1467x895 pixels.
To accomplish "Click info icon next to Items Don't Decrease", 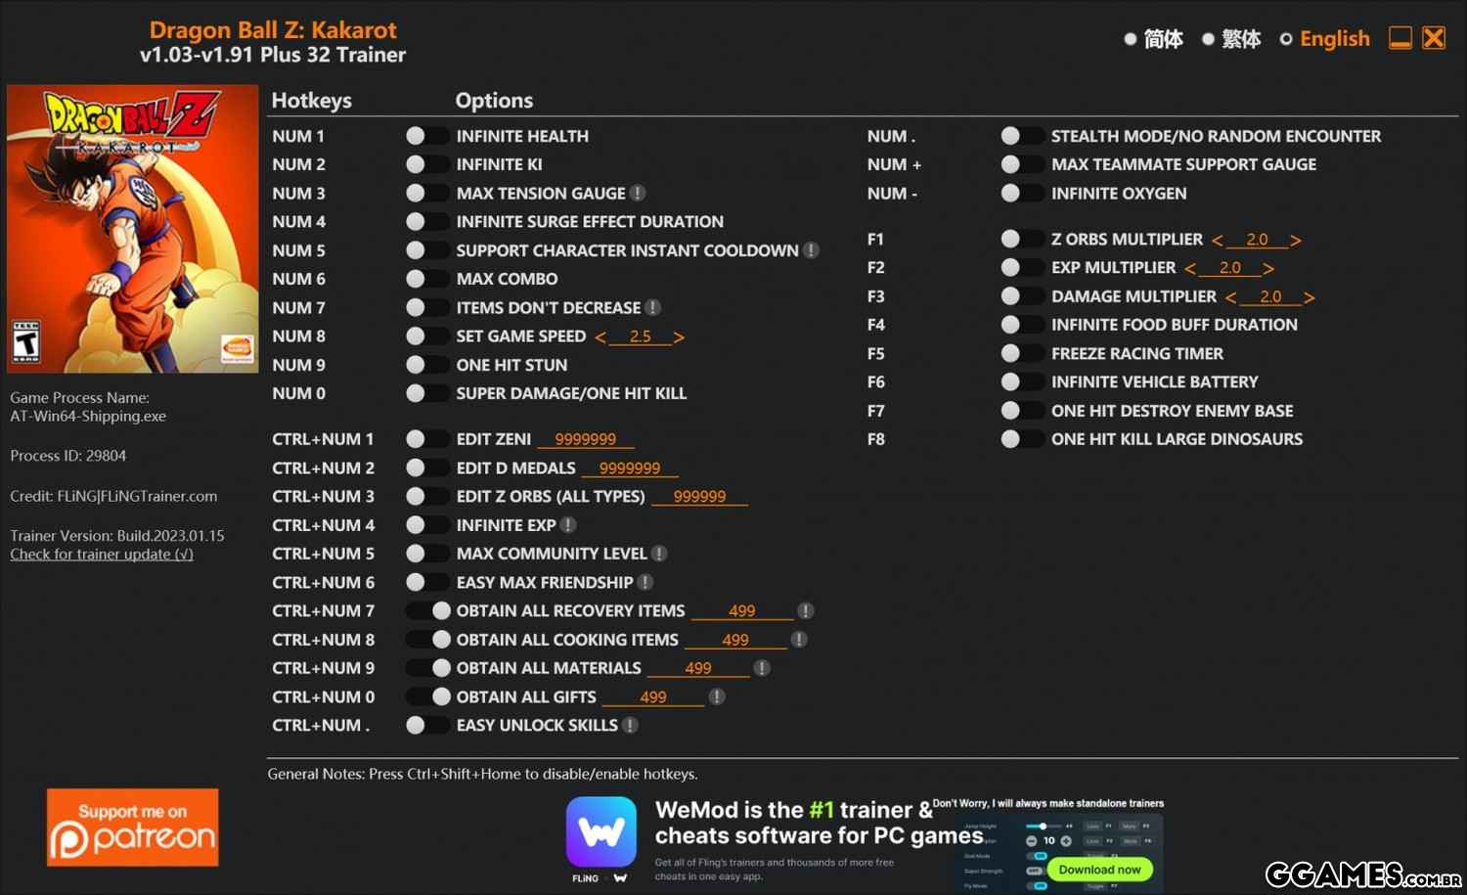I will pos(653,308).
